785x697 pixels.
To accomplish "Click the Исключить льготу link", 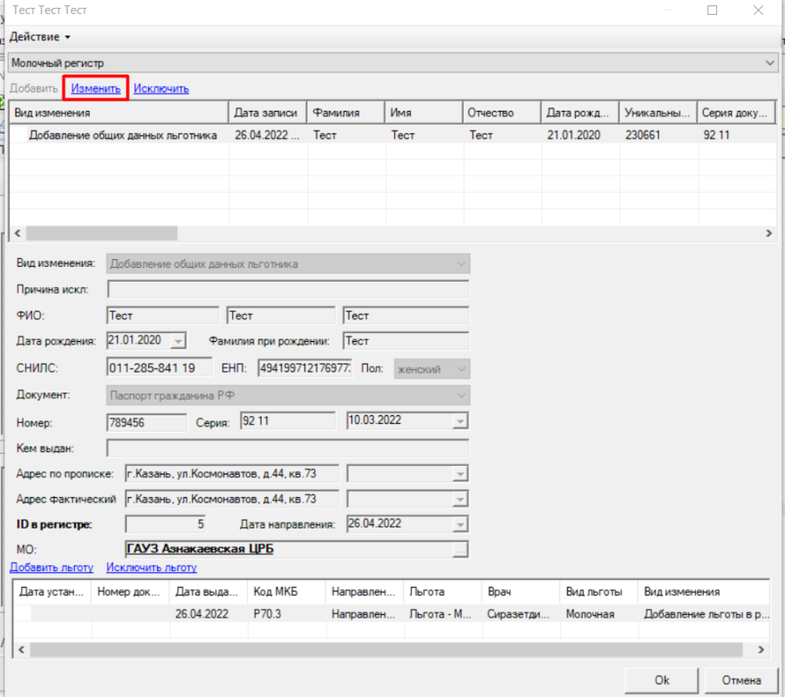I will coord(151,568).
